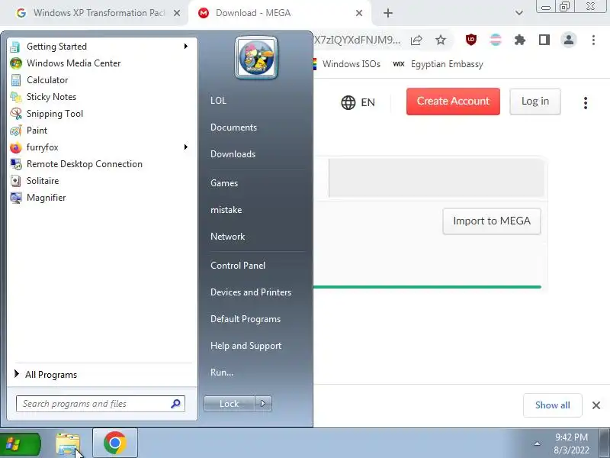The height and width of the screenshot is (458, 610).
Task: Click the uBlock Origin extension icon
Action: click(471, 40)
